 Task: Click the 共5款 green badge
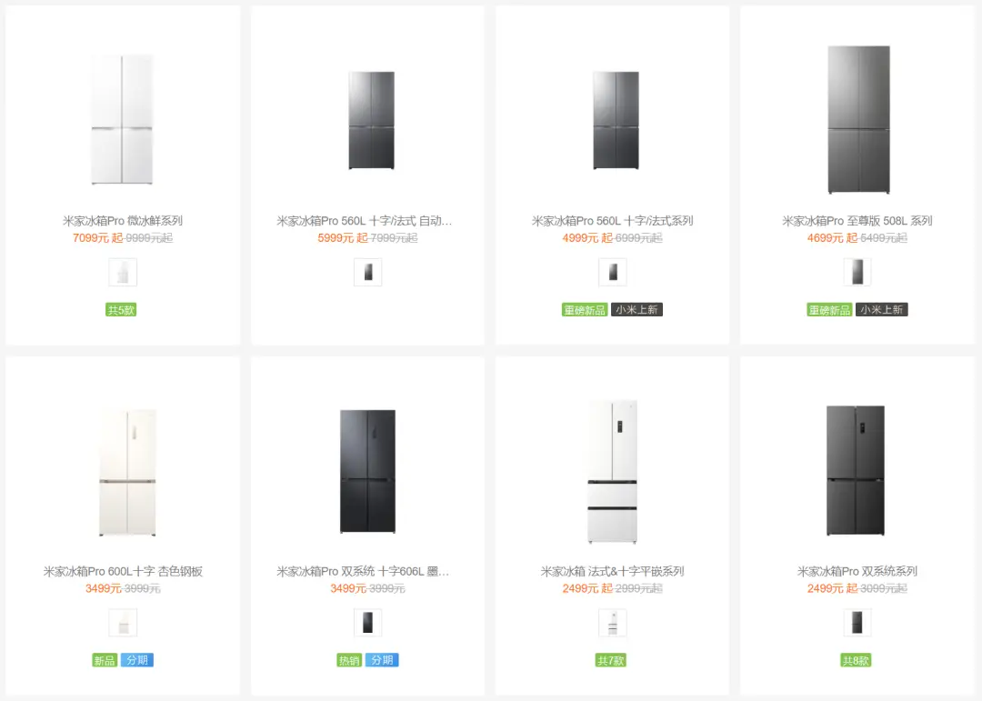[x=121, y=309]
